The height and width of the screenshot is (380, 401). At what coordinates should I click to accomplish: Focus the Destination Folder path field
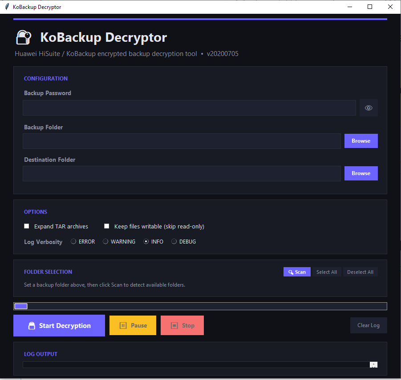coord(182,173)
